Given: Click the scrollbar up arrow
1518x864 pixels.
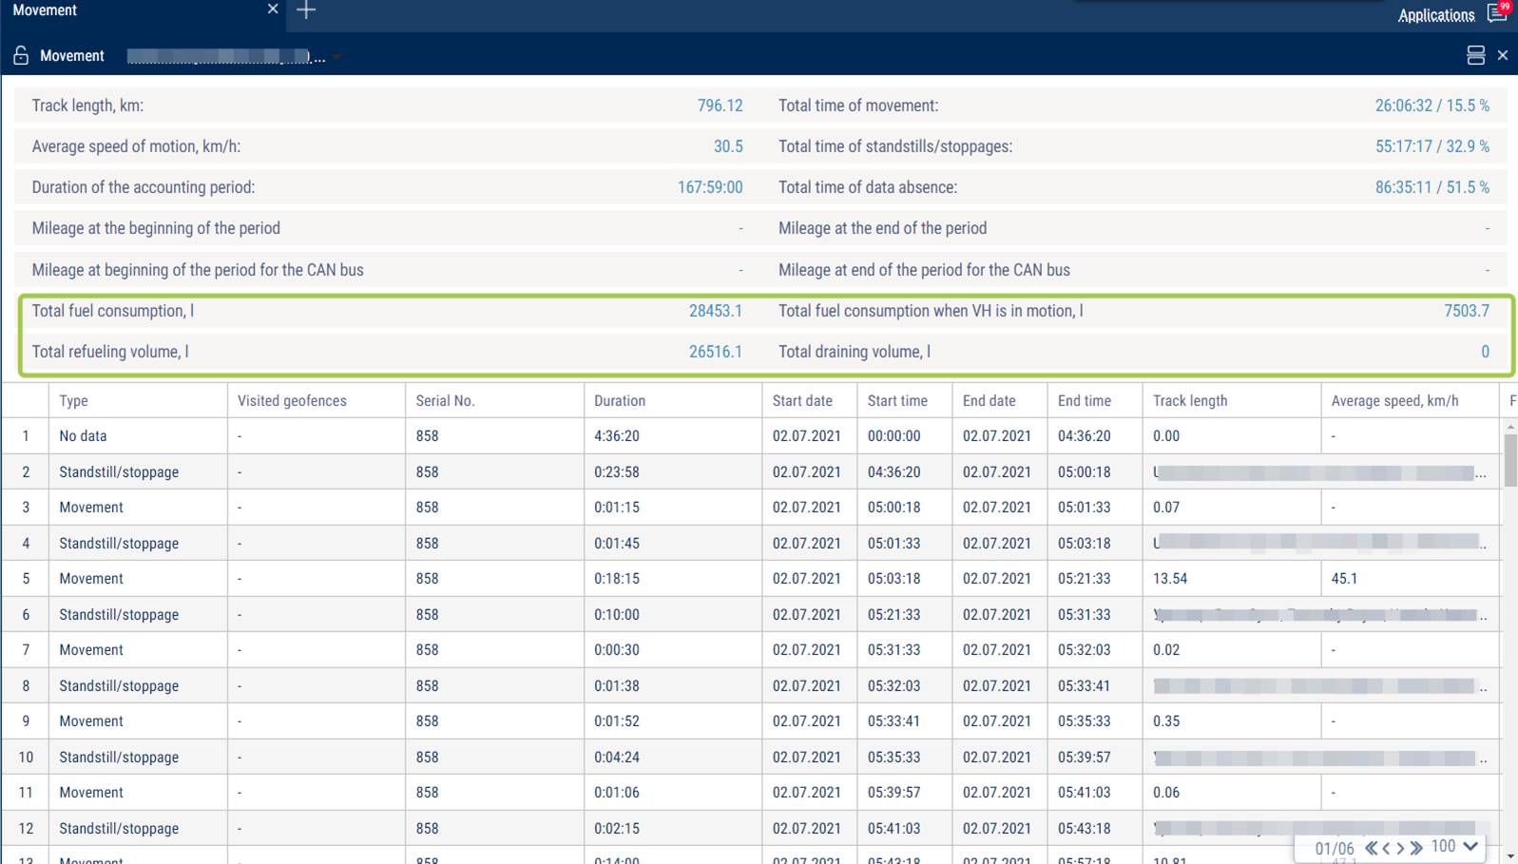Looking at the screenshot, I should click(x=1510, y=427).
